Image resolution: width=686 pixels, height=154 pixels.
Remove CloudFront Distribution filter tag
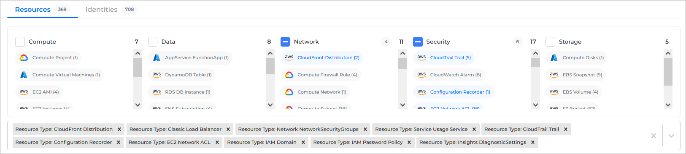coord(119,129)
